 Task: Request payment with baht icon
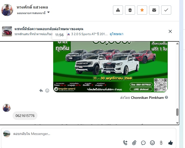(161, 143)
